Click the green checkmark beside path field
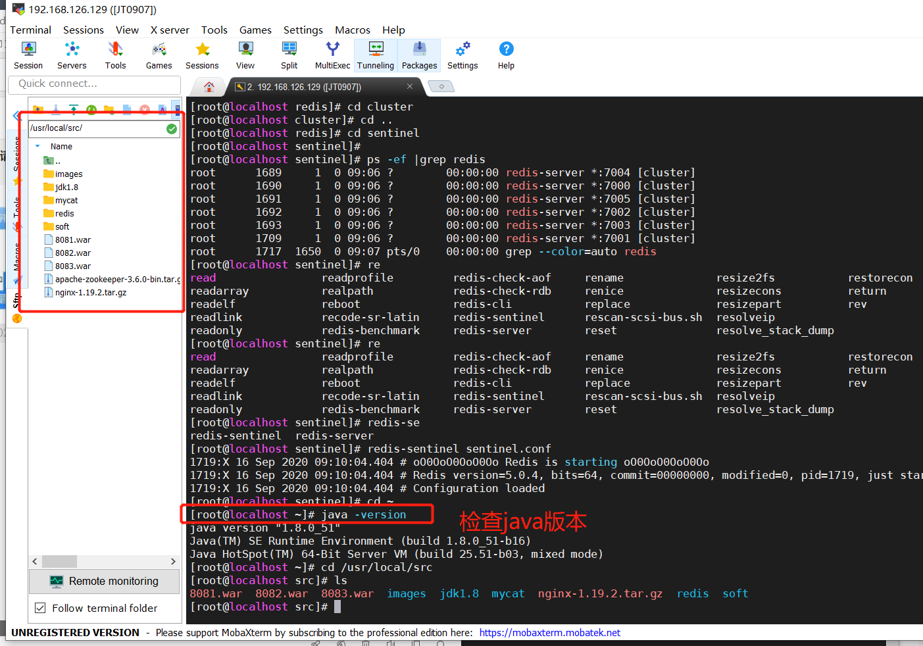This screenshot has width=923, height=646. (x=172, y=129)
